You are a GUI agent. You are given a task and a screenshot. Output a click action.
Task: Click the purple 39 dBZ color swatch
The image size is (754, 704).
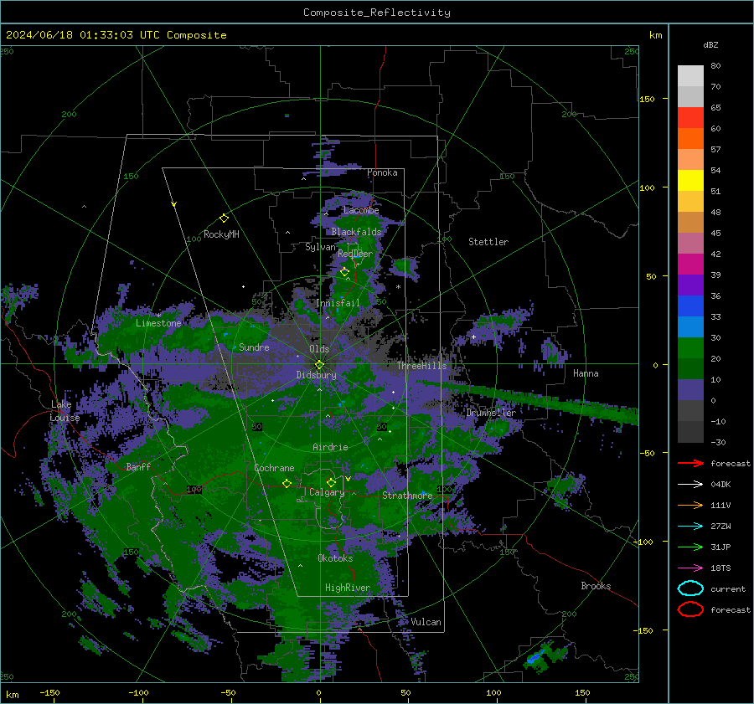[690, 285]
